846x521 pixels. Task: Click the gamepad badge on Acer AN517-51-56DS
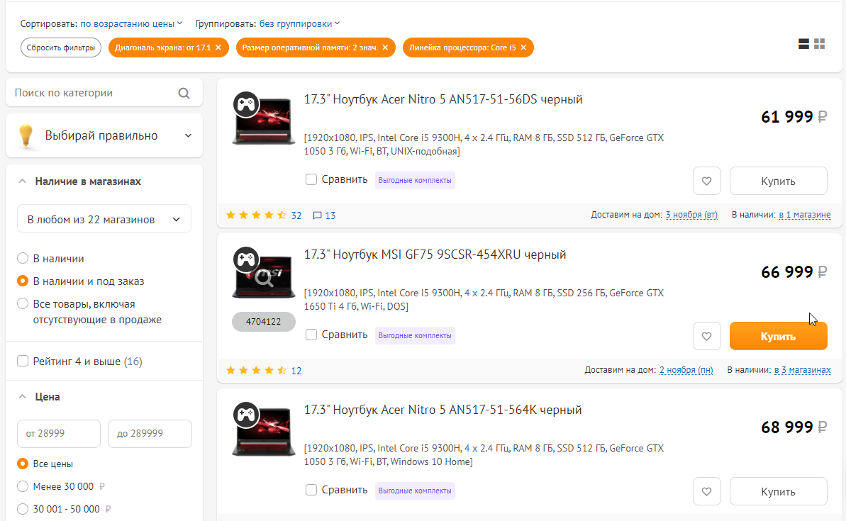point(247,104)
